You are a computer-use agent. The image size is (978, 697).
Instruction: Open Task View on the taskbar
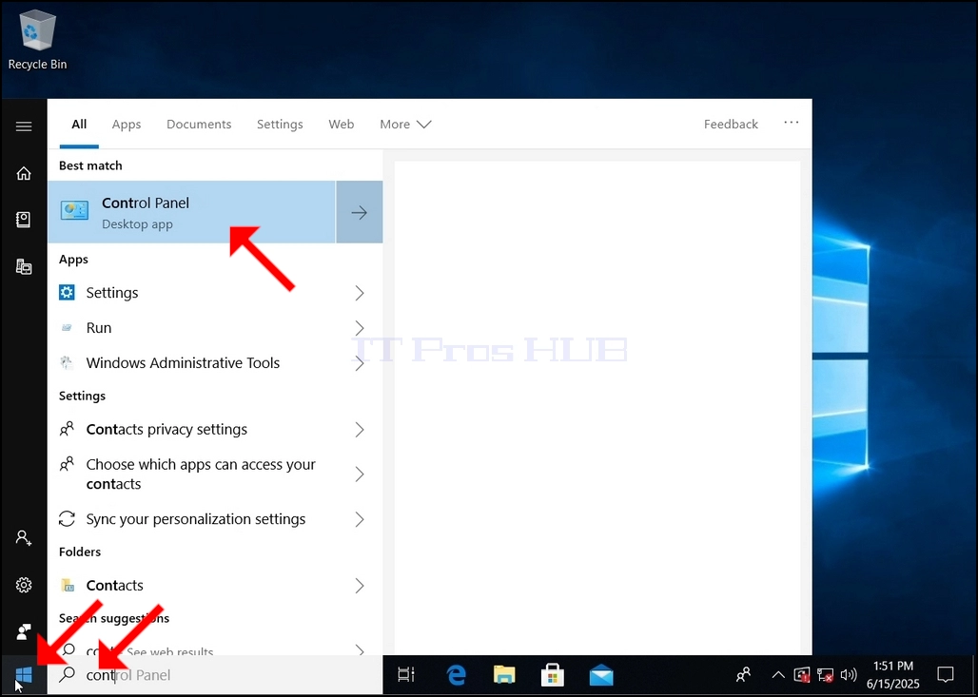pyautogui.click(x=406, y=674)
